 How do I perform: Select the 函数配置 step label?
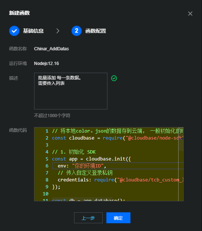point(96,31)
